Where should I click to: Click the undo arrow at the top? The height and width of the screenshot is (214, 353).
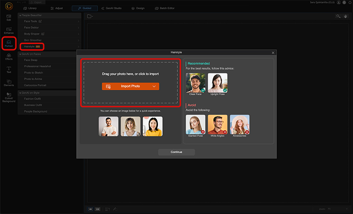(19, 2)
